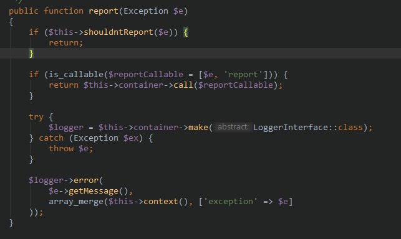Click the 'make' method name

point(198,128)
